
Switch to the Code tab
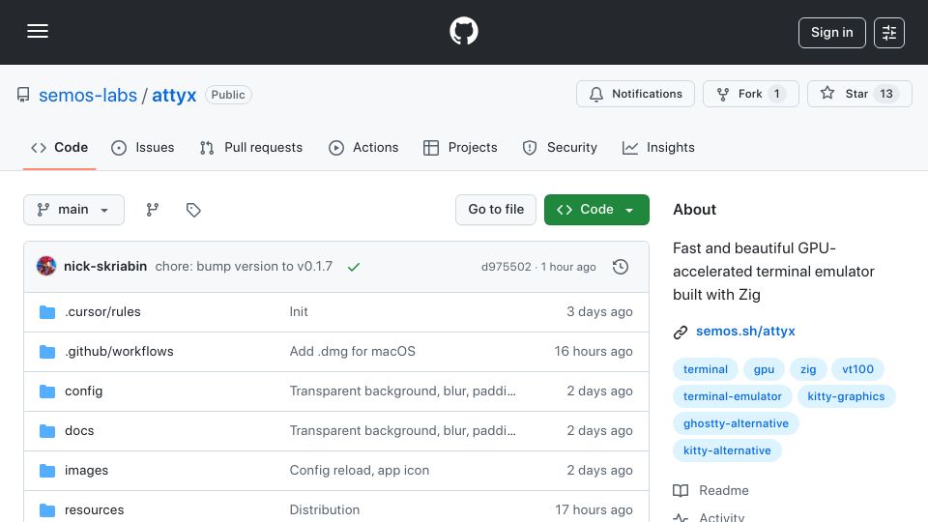(x=59, y=147)
